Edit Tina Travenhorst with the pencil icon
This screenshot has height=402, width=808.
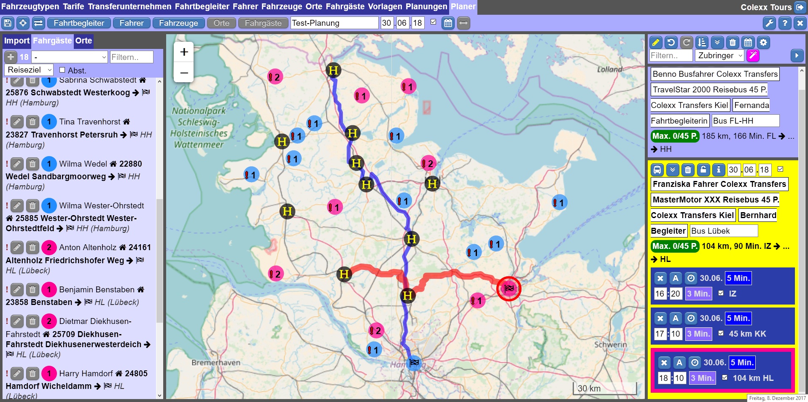17,122
